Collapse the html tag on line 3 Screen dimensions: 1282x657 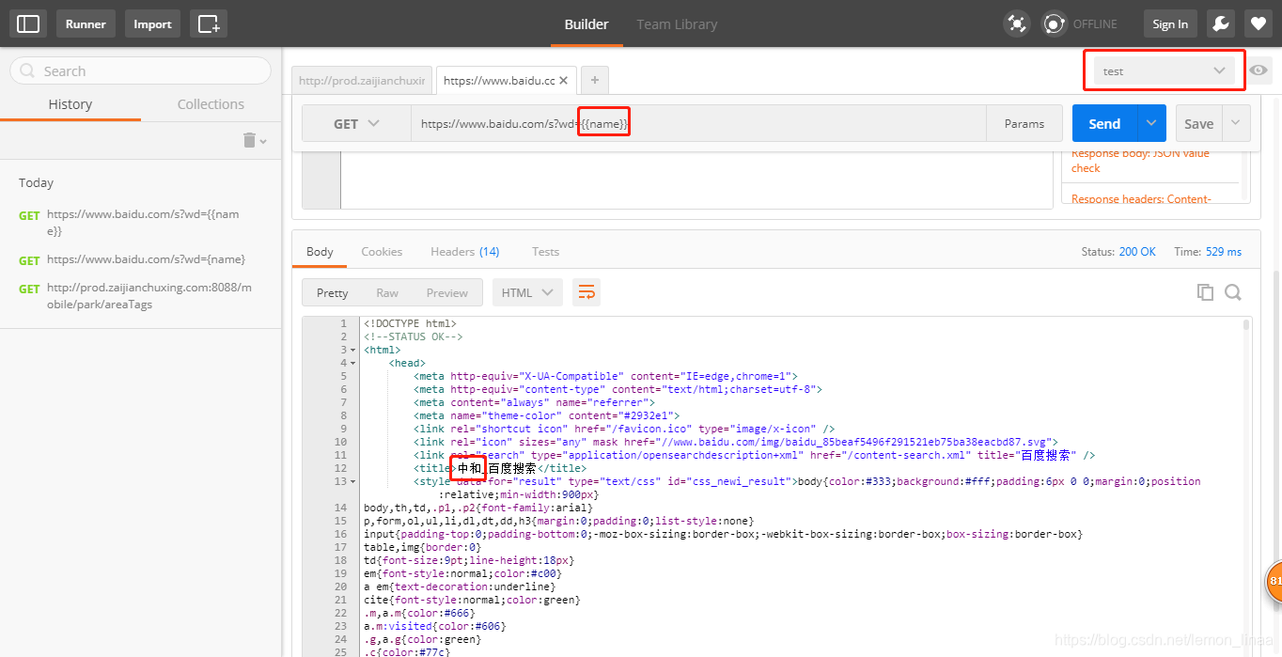tap(353, 350)
